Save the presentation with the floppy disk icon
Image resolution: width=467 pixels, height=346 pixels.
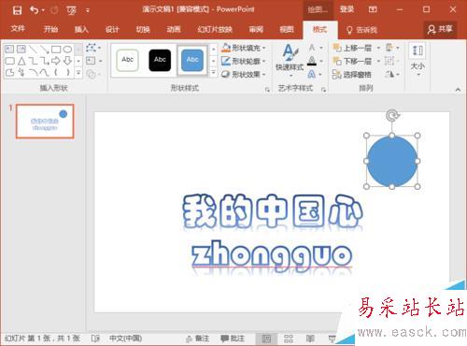point(17,10)
